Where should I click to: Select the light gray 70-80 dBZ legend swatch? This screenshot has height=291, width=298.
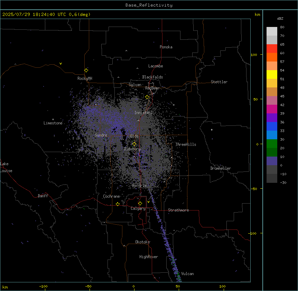coord(272,31)
